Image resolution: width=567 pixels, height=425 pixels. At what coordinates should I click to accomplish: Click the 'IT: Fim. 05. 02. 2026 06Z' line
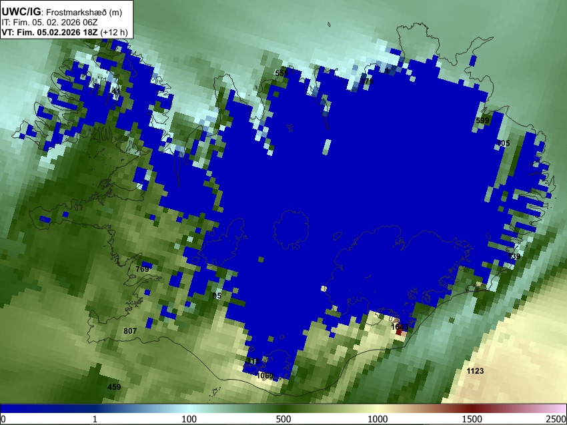(x=49, y=23)
